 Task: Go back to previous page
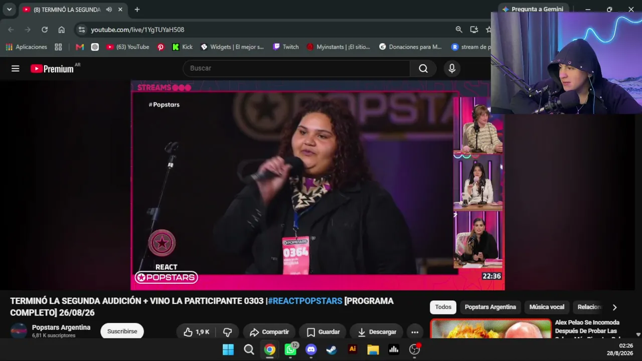pyautogui.click(x=11, y=30)
